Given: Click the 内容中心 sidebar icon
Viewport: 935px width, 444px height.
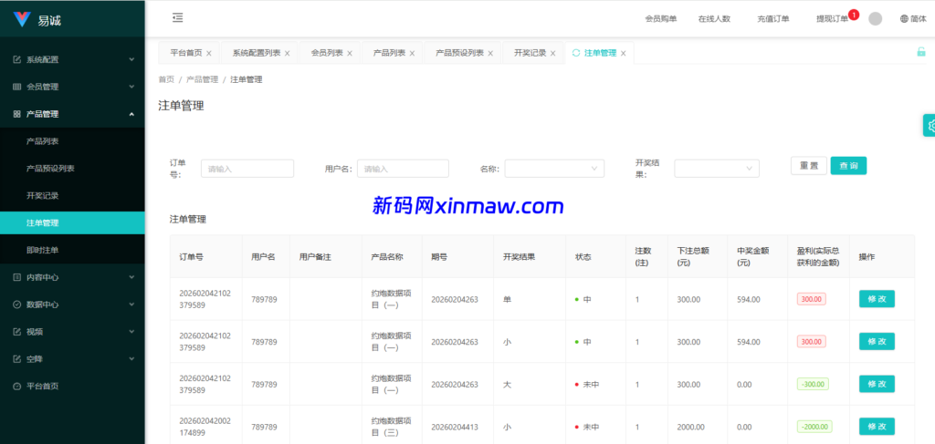Looking at the screenshot, I should tap(16, 277).
